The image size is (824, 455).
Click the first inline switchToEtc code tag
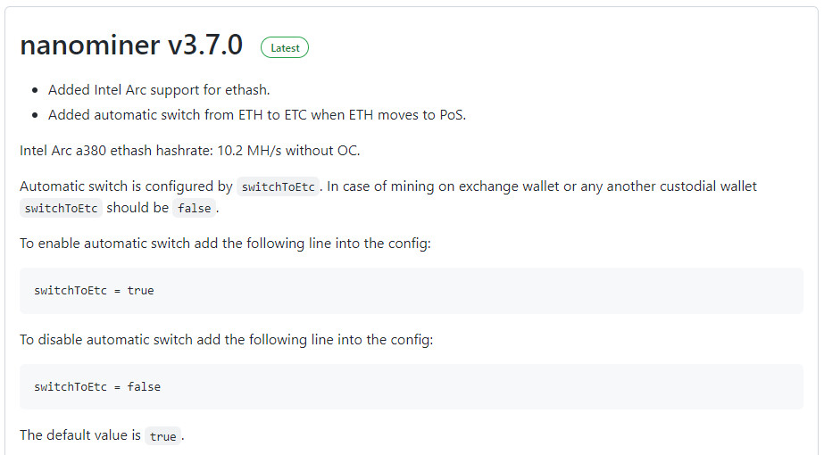[279, 187]
